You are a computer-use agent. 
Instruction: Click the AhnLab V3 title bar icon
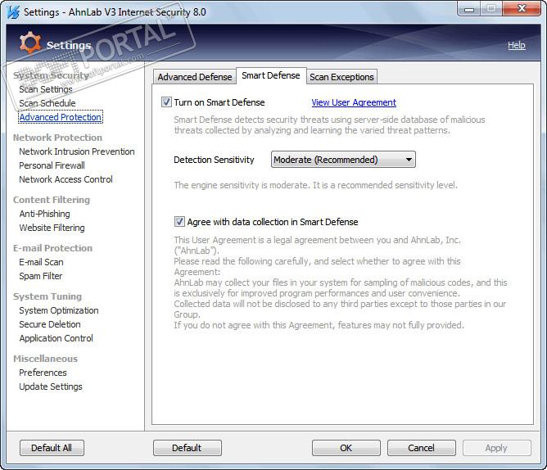pyautogui.click(x=13, y=12)
